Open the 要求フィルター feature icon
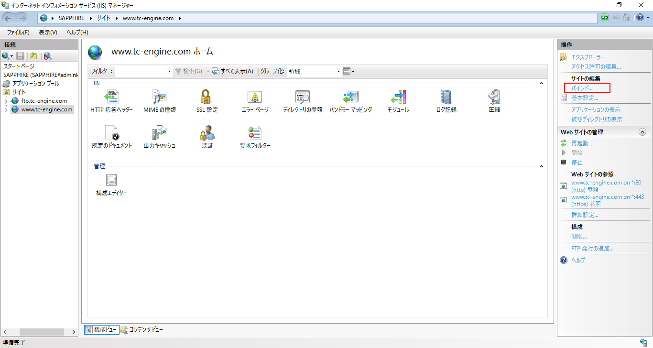Image resolution: width=653 pixels, height=348 pixels. click(255, 133)
